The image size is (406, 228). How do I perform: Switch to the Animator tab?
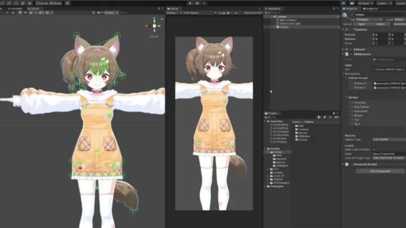click(x=15, y=8)
